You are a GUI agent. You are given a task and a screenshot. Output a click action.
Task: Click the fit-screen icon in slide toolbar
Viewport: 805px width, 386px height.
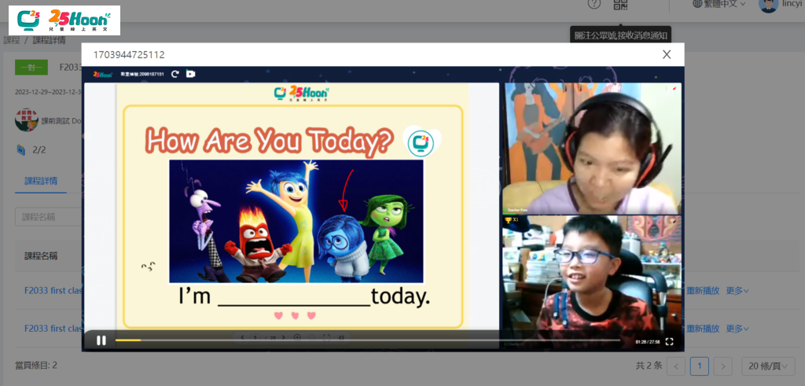pyautogui.click(x=326, y=338)
